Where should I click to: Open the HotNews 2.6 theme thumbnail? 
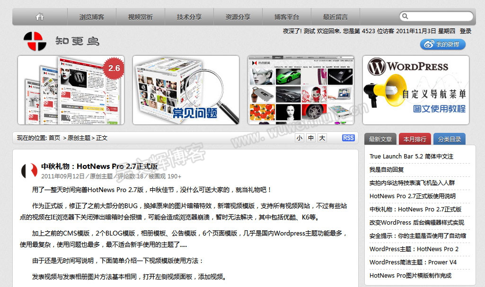(71, 90)
